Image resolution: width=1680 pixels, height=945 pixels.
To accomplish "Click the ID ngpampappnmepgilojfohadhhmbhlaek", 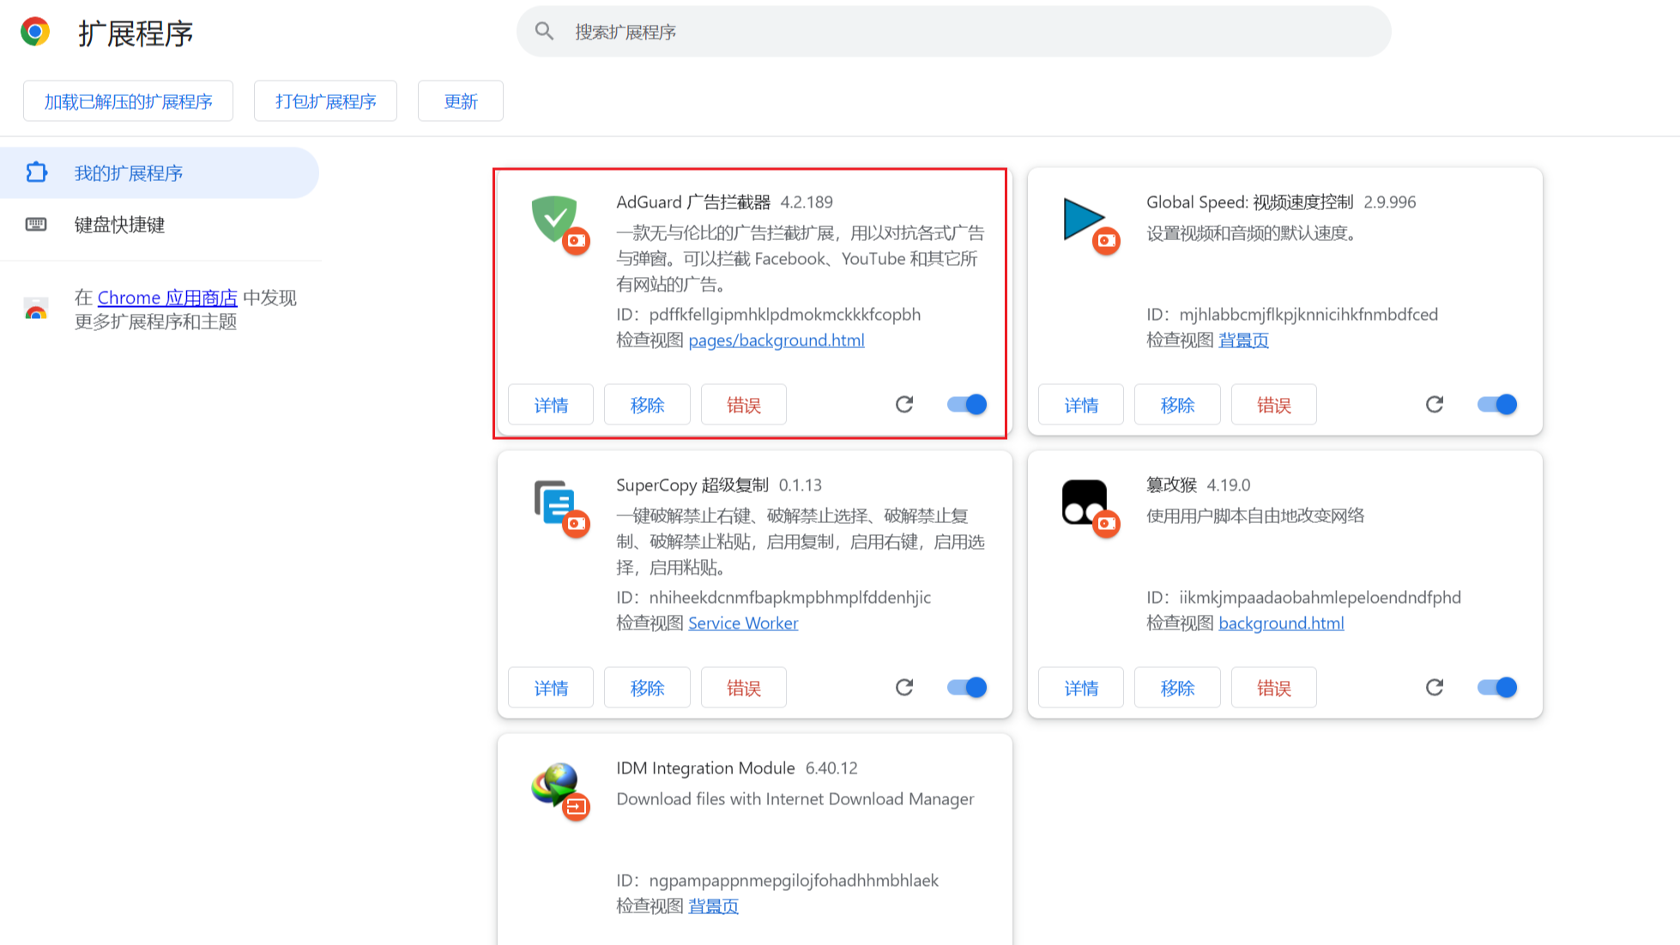I will point(794,881).
